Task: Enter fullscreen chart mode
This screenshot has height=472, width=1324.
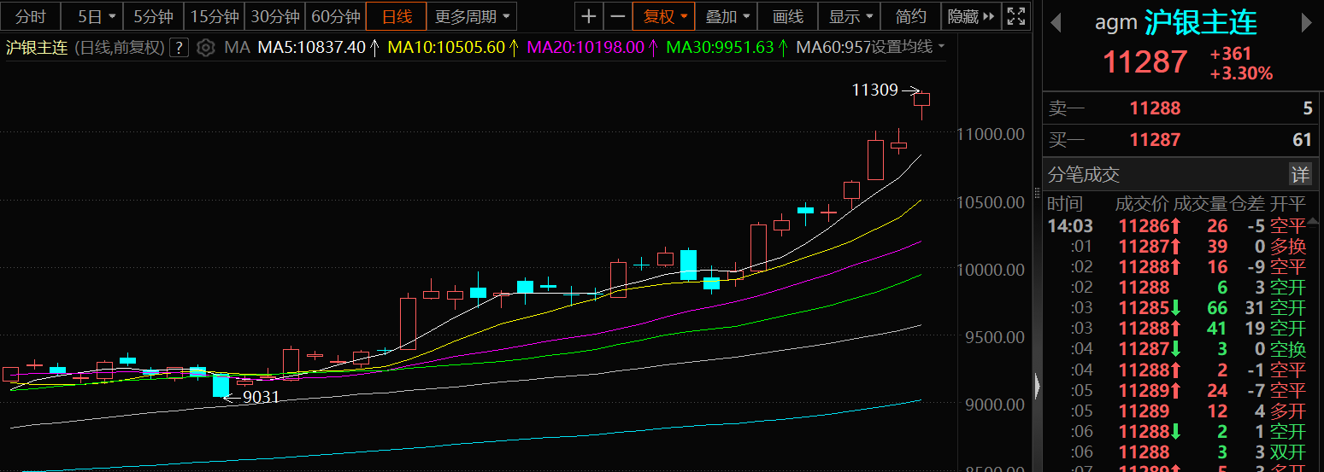Action: pyautogui.click(x=1015, y=16)
